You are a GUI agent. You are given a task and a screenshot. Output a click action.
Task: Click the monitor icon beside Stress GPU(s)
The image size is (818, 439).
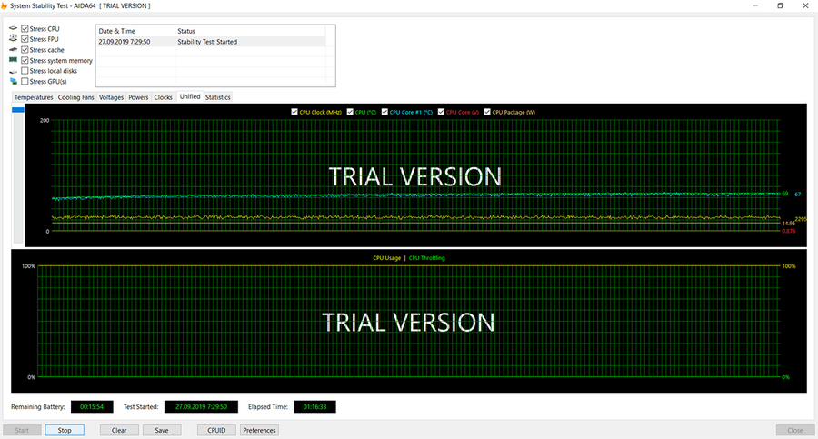point(13,82)
